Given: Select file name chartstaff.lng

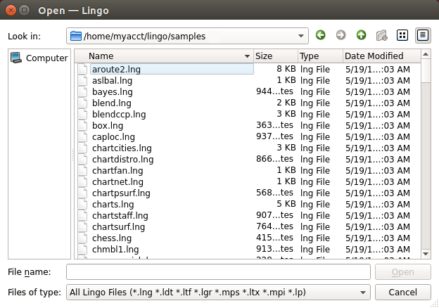Looking at the screenshot, I should pyautogui.click(x=120, y=215).
